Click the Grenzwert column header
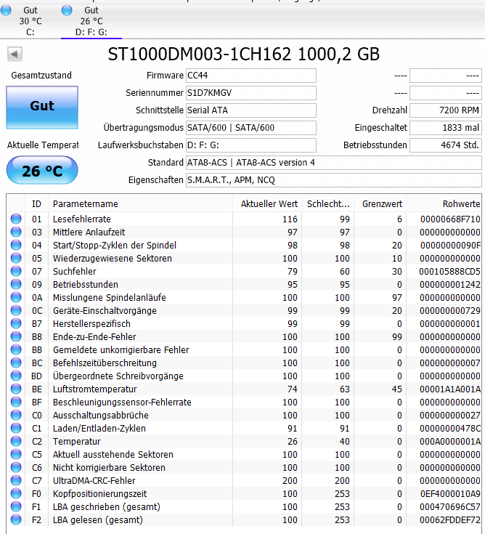 [x=380, y=204]
